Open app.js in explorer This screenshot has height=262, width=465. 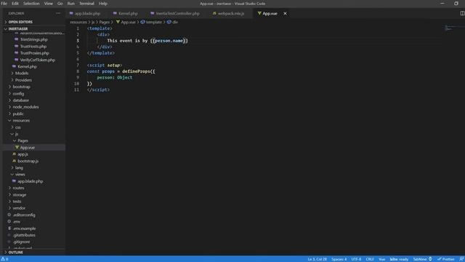(x=23, y=154)
